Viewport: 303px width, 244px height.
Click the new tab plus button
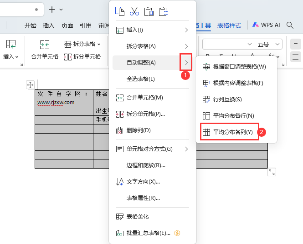point(52,10)
